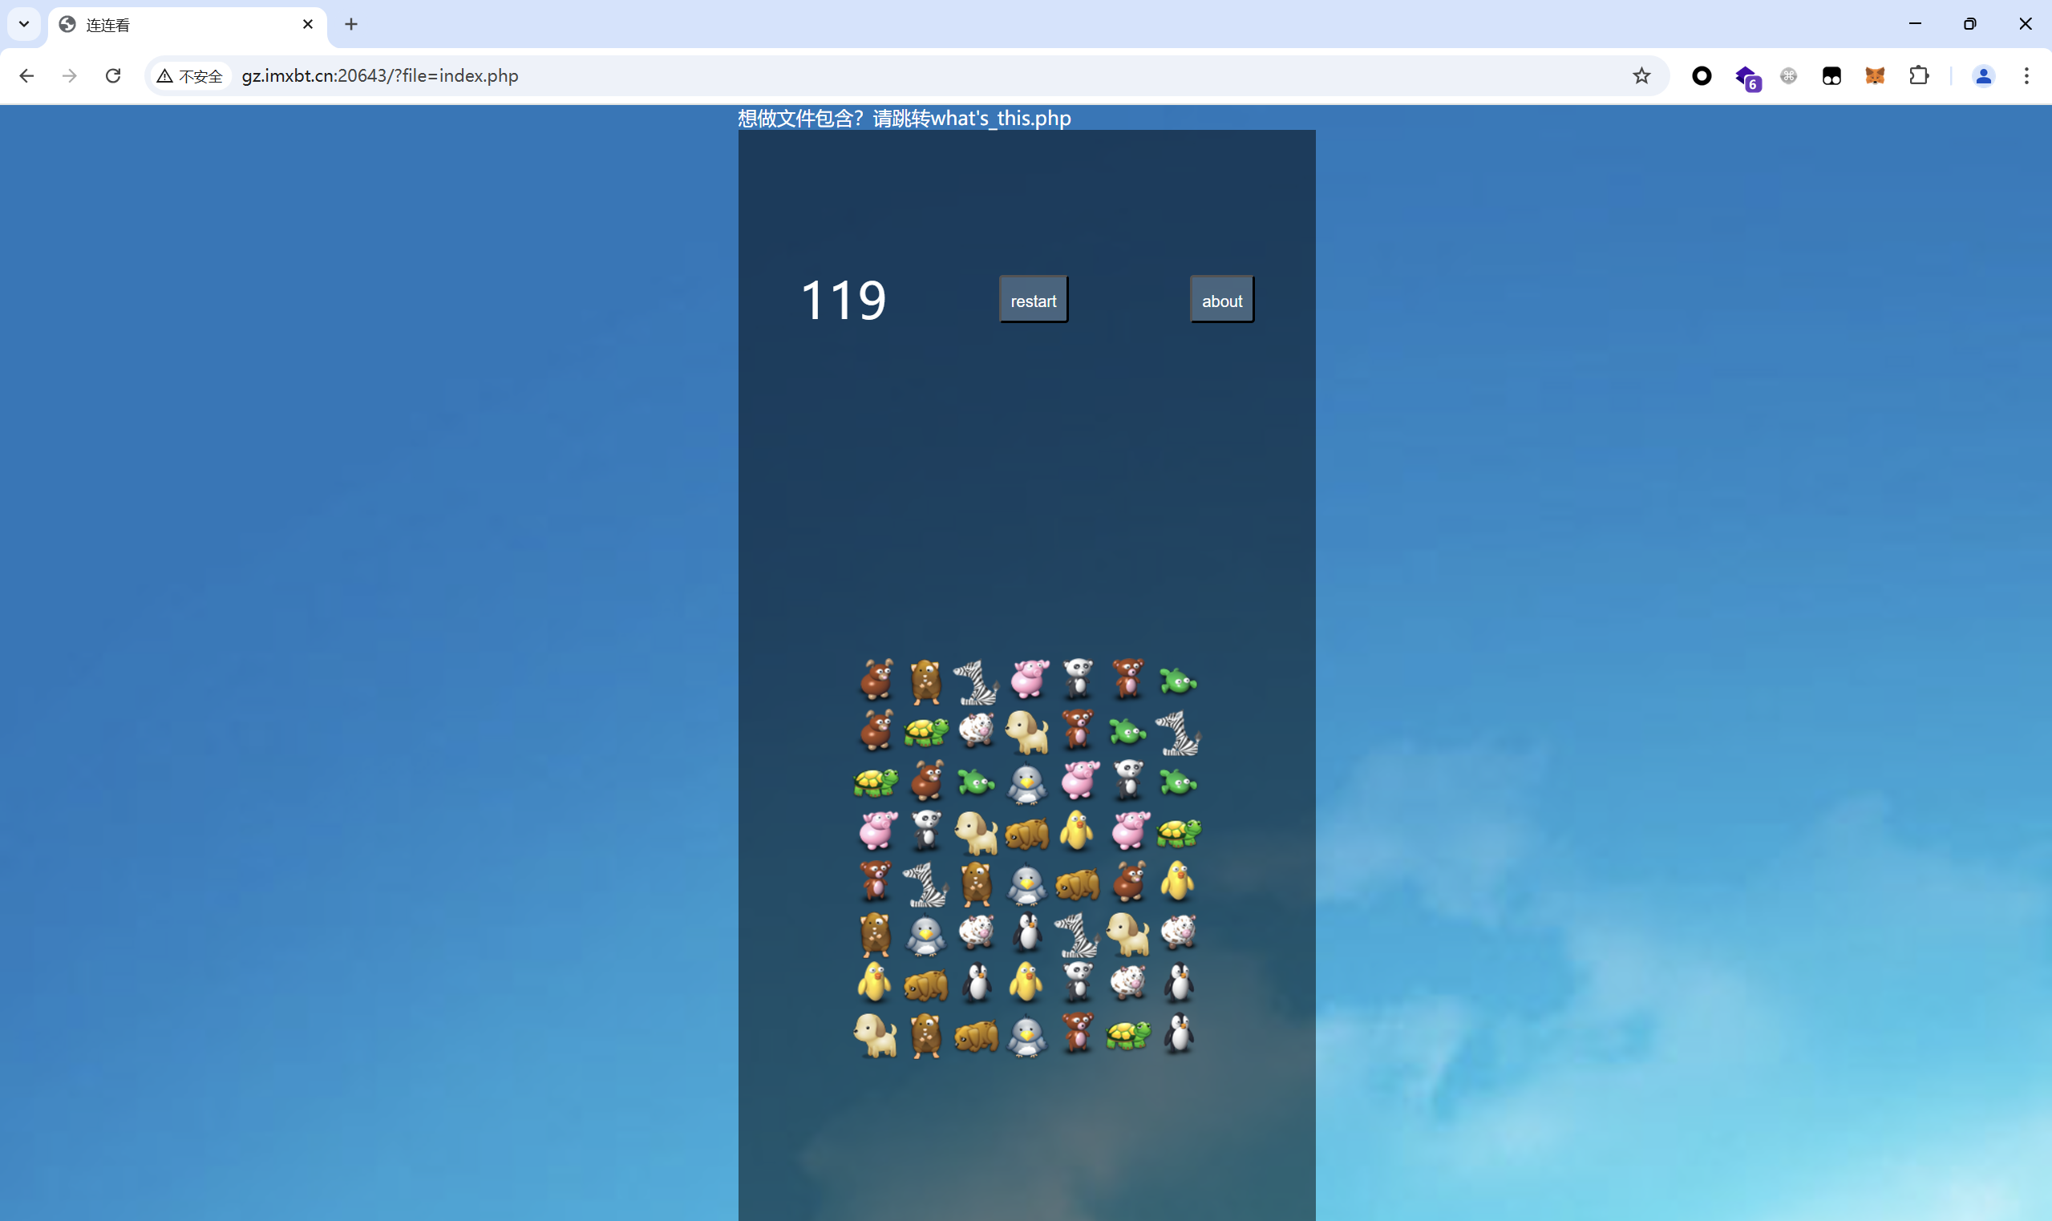Image resolution: width=2052 pixels, height=1221 pixels.
Task: Open the MetaMask fox extension
Action: click(x=1875, y=75)
